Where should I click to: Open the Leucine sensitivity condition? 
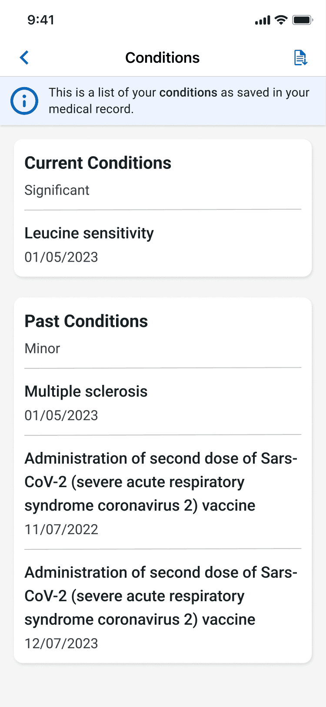pos(89,233)
